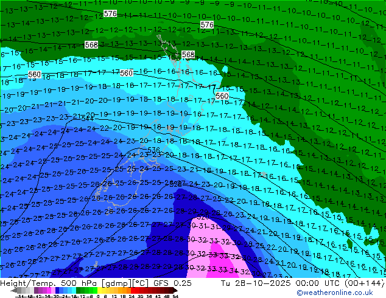This screenshot has width=386, height=298.
Task: Click the '34' temperature value in magenta area
Action: [x=233, y=271]
